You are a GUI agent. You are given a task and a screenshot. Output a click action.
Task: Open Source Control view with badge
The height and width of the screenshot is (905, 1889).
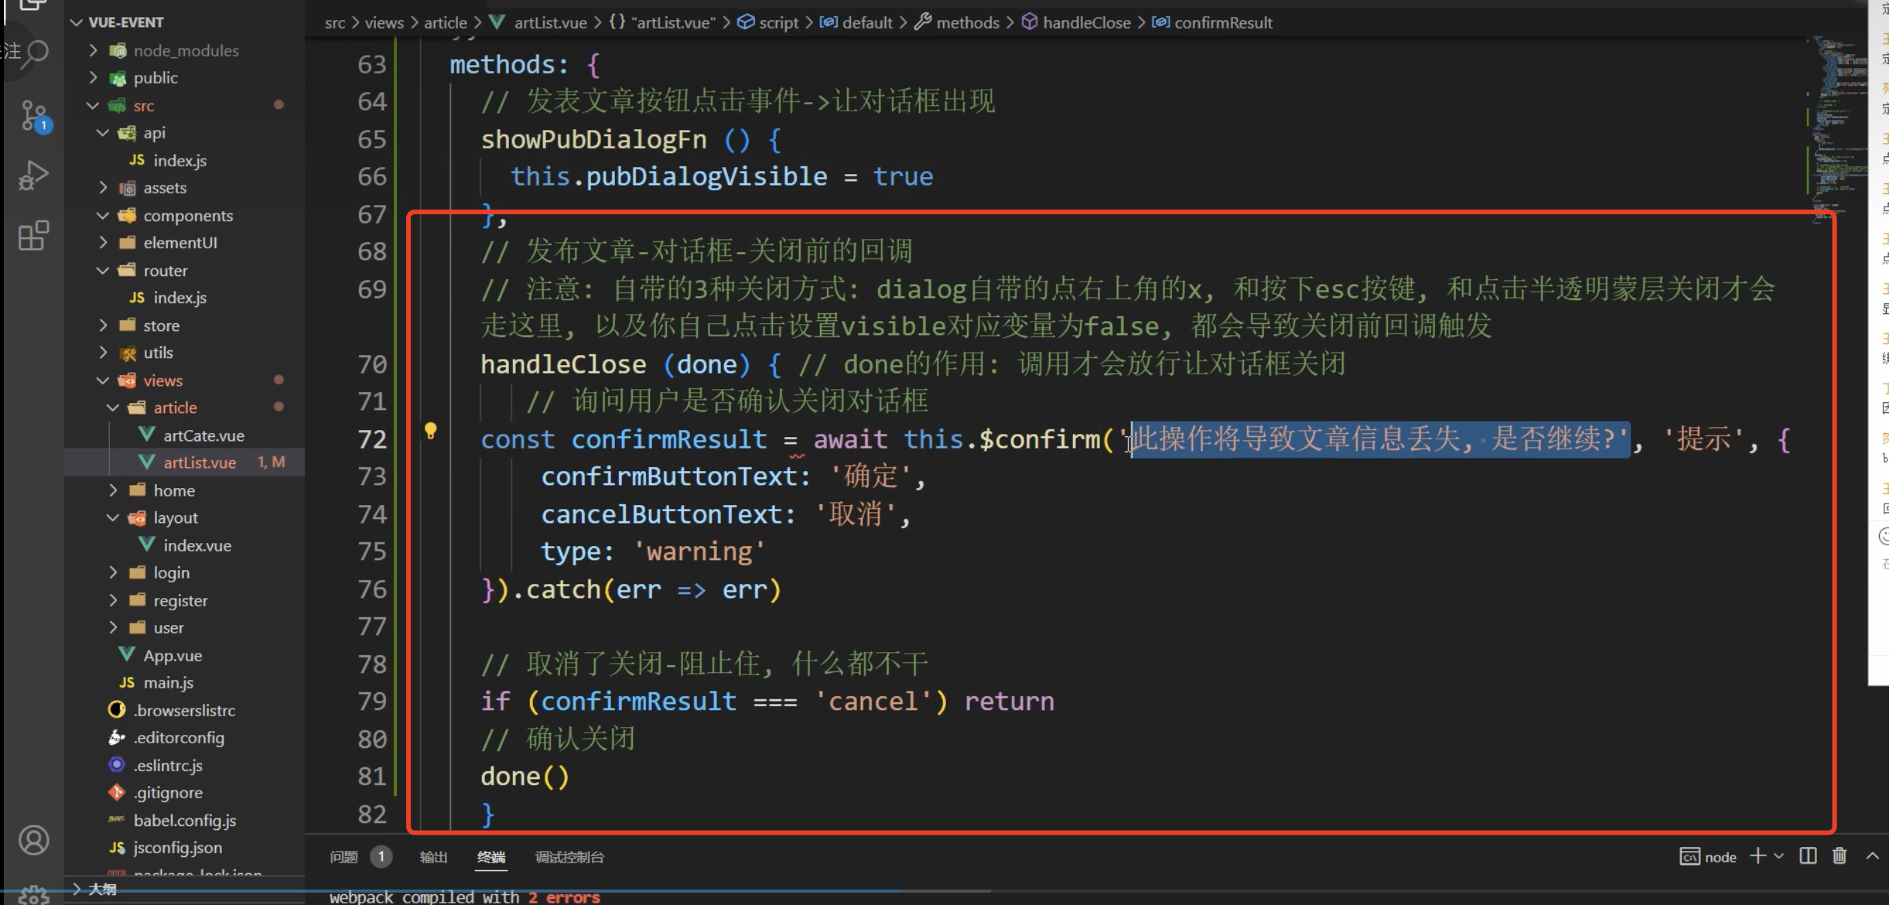point(34,116)
